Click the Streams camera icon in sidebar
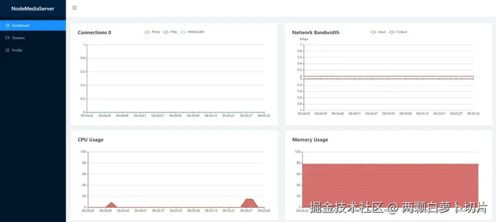 click(x=7, y=38)
